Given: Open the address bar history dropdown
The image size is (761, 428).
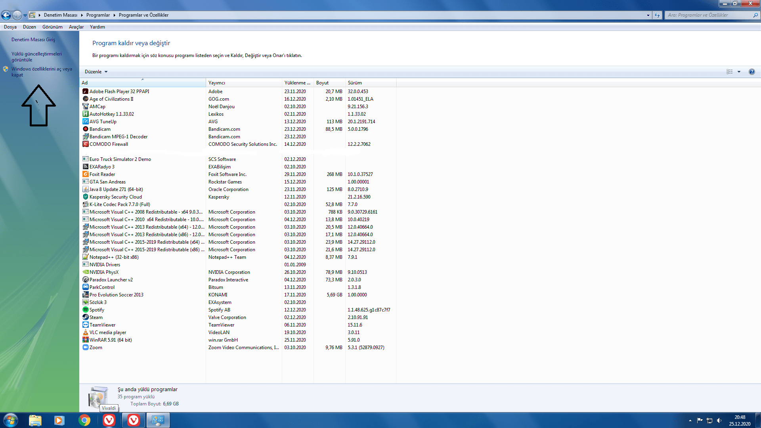Looking at the screenshot, I should pyautogui.click(x=648, y=15).
